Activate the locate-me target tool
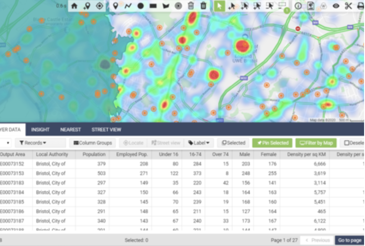365x246 pixels. (99, 6)
